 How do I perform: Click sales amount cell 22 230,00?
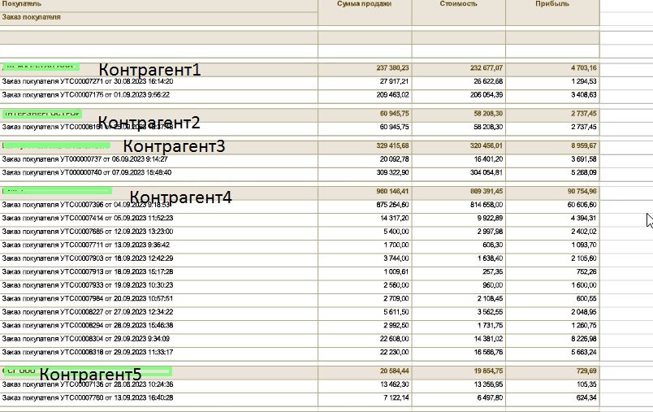391,352
